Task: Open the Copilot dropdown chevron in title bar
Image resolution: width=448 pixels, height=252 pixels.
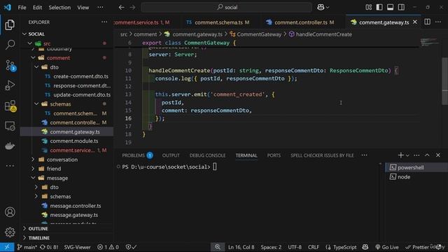Action: pyautogui.click(x=328, y=8)
